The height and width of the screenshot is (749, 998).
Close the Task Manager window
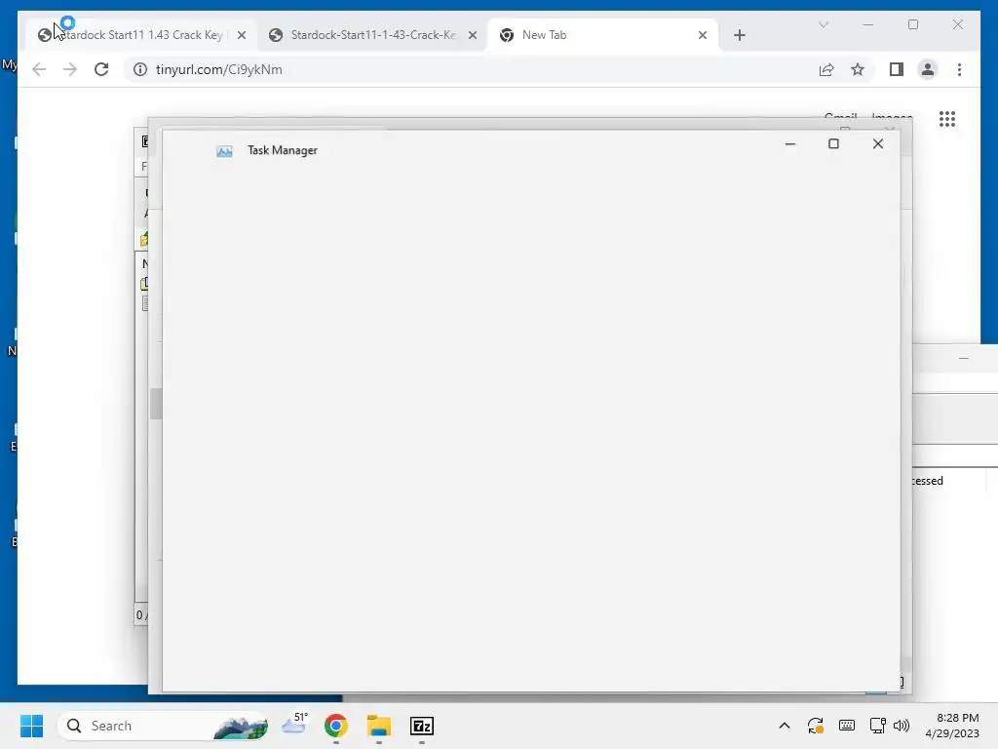tap(878, 144)
